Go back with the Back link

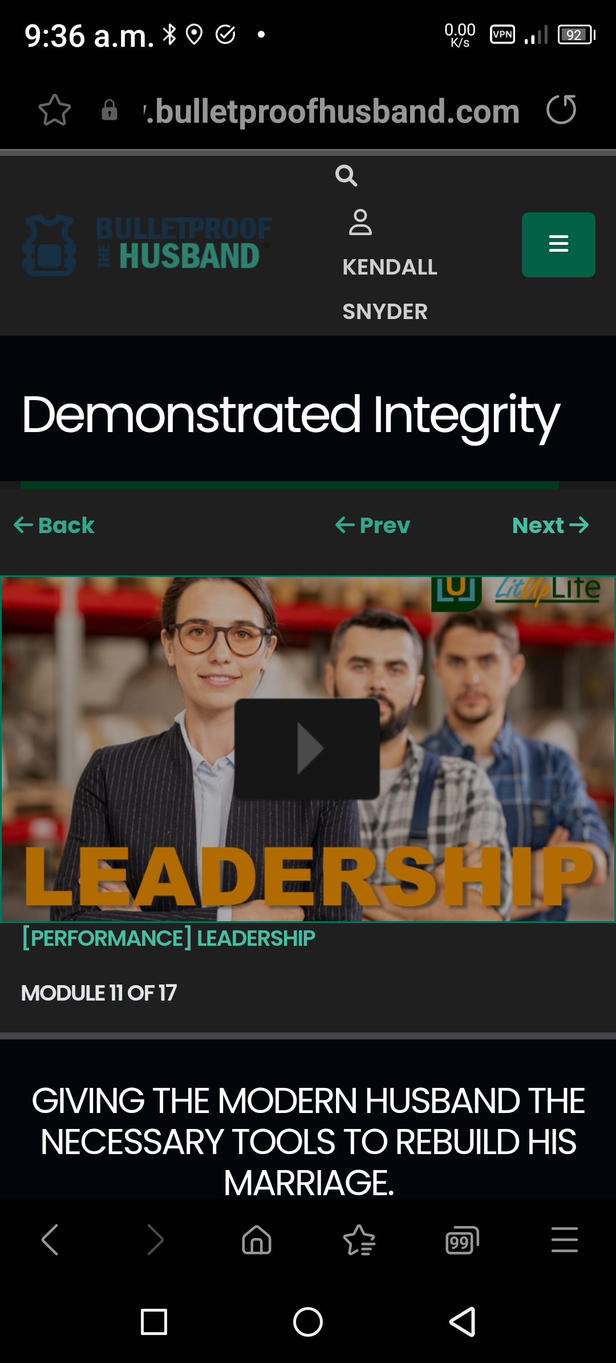(x=54, y=525)
